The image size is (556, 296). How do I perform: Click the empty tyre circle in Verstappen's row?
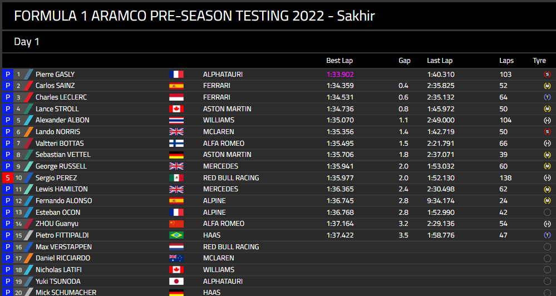tap(547, 246)
